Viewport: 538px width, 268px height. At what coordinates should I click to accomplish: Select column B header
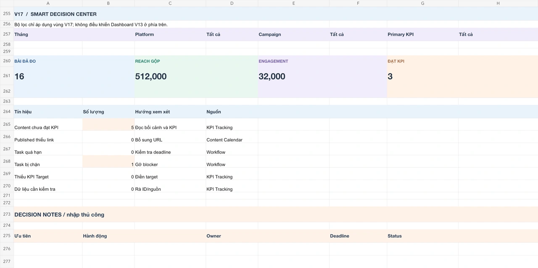pyautogui.click(x=108, y=3)
